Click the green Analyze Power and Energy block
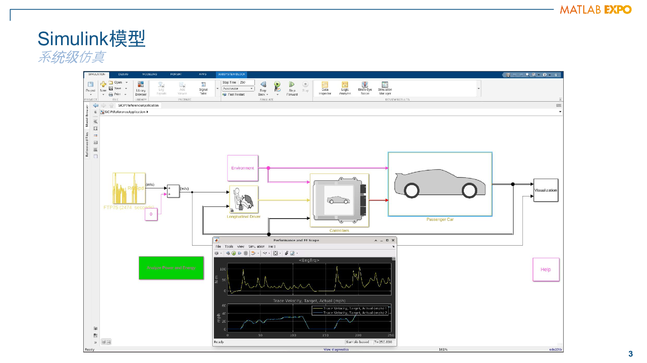Image resolution: width=647 pixels, height=363 pixels. [171, 268]
